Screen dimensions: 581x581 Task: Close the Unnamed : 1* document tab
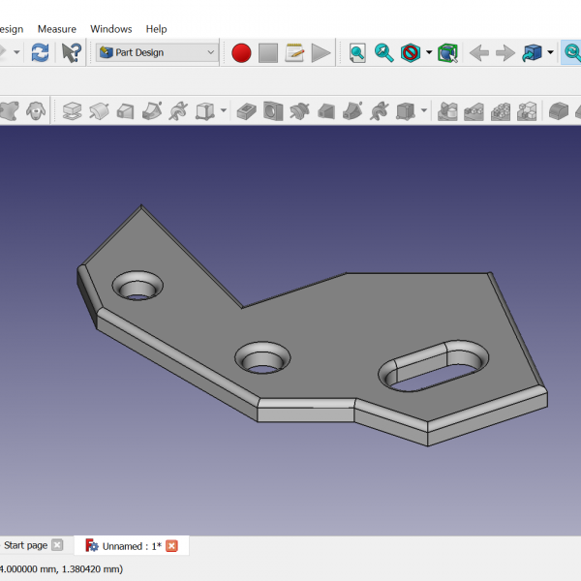(171, 546)
